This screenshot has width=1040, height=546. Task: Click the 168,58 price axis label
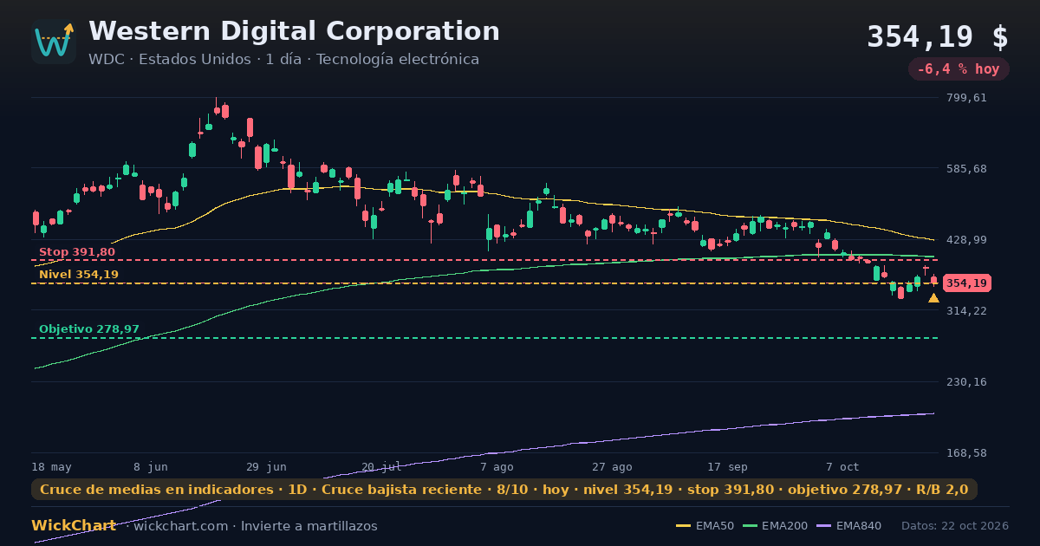tap(966, 453)
